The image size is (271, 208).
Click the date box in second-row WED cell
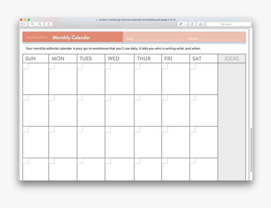pyautogui.click(x=108, y=98)
